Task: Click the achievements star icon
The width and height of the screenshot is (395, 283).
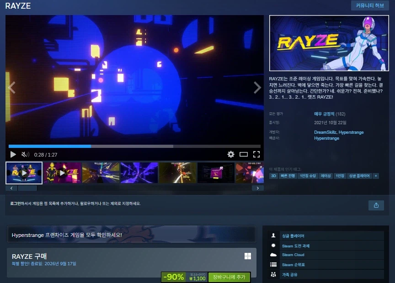Action: pyautogui.click(x=273, y=246)
